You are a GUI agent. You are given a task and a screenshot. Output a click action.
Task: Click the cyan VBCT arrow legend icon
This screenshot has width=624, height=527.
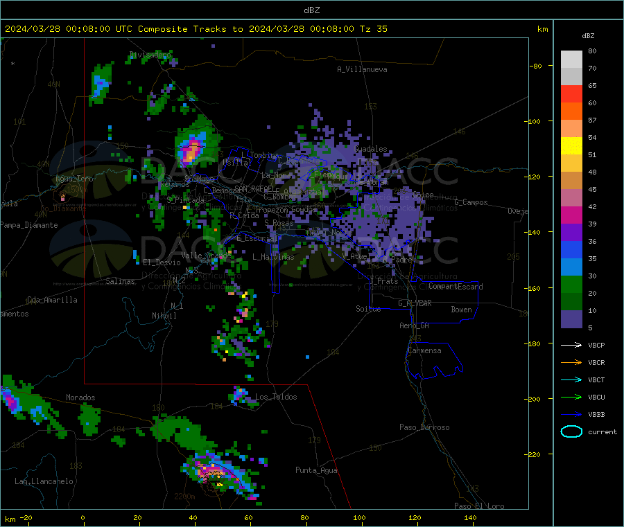pyautogui.click(x=571, y=380)
